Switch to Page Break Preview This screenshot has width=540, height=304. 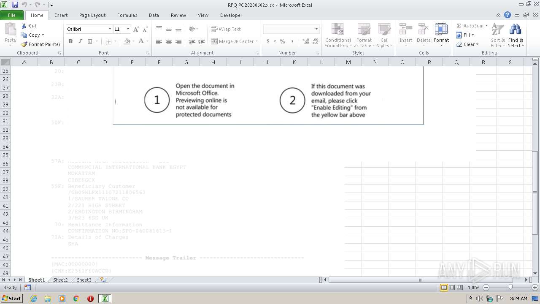pyautogui.click(x=460, y=288)
